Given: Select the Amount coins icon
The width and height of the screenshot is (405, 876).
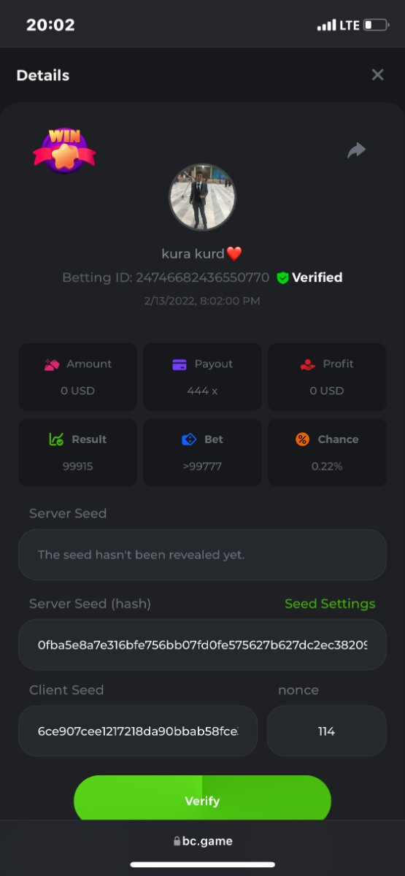Looking at the screenshot, I should pos(51,364).
